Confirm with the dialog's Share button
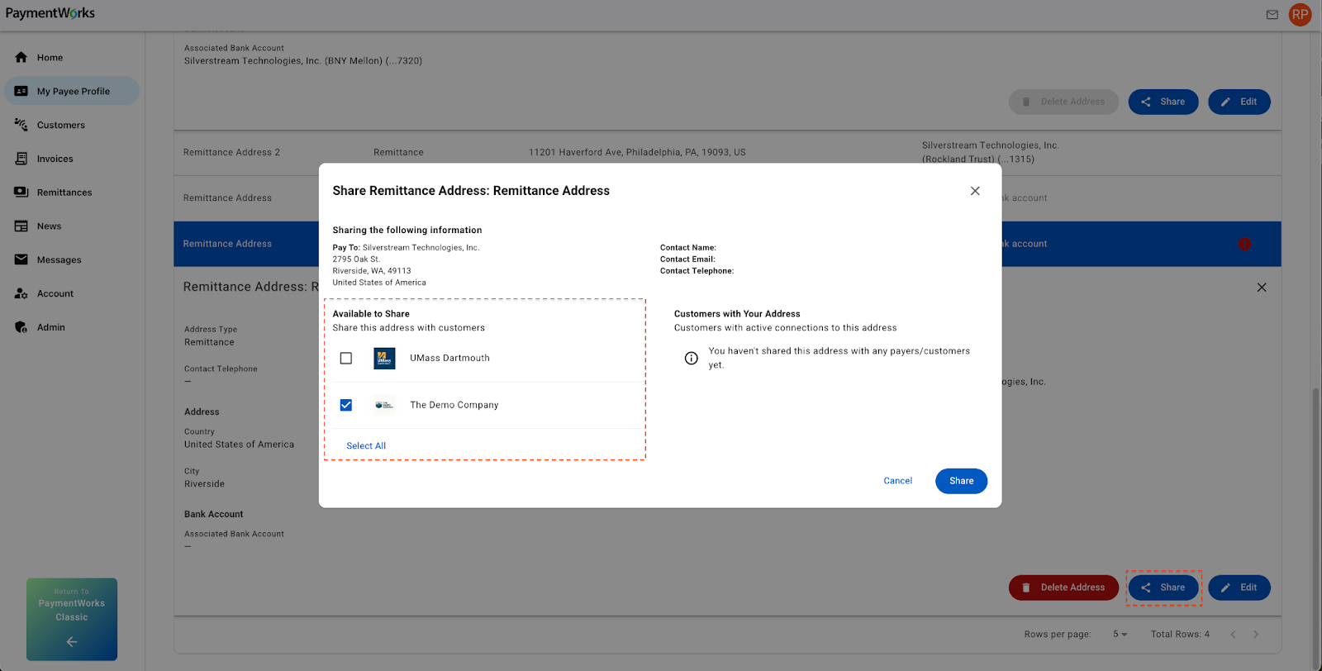 pos(962,481)
